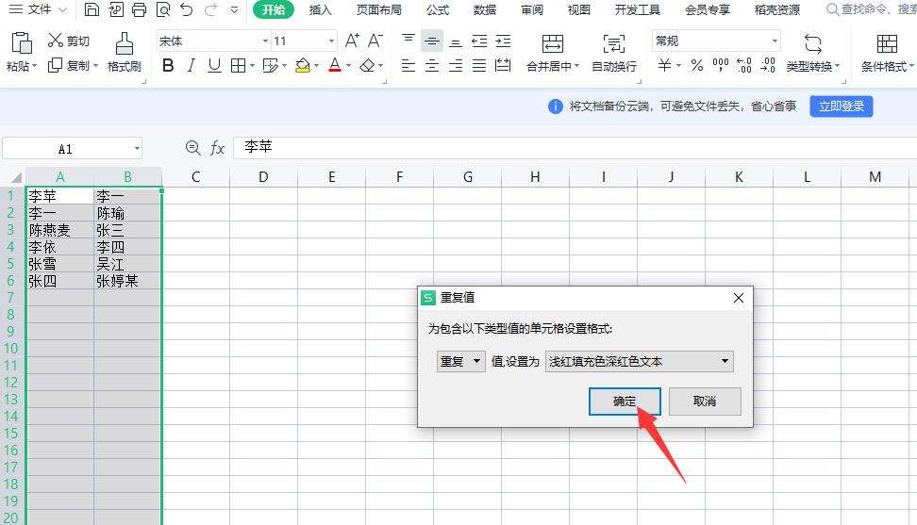The height and width of the screenshot is (525, 917).
Task: Toggle underline formatting
Action: click(214, 65)
